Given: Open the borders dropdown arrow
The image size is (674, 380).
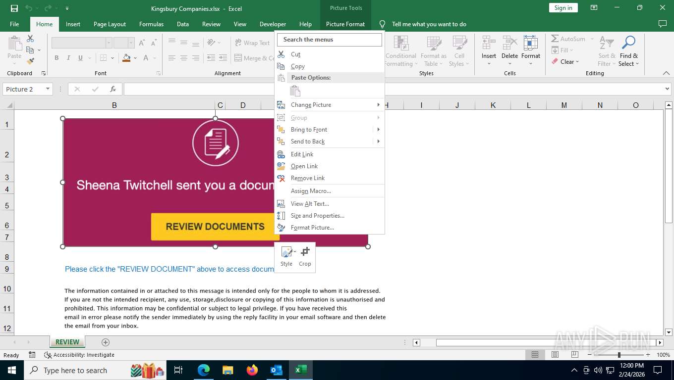Looking at the screenshot, I should click(112, 58).
